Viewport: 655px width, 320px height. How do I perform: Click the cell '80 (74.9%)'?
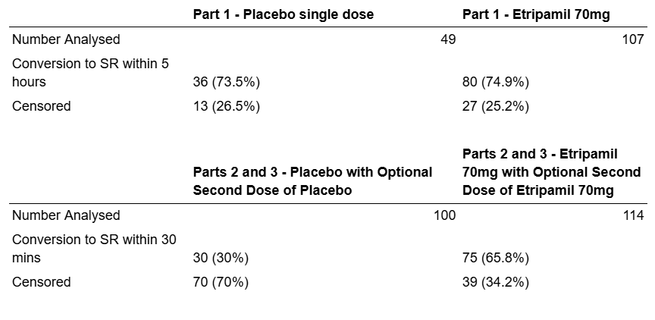pos(496,82)
